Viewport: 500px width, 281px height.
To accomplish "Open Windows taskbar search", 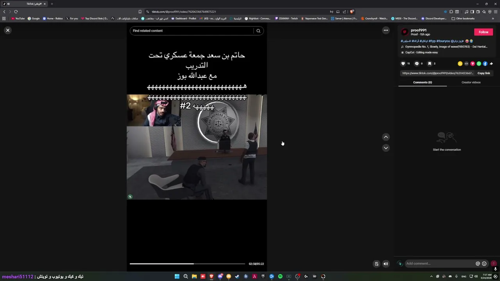I will pos(186,276).
